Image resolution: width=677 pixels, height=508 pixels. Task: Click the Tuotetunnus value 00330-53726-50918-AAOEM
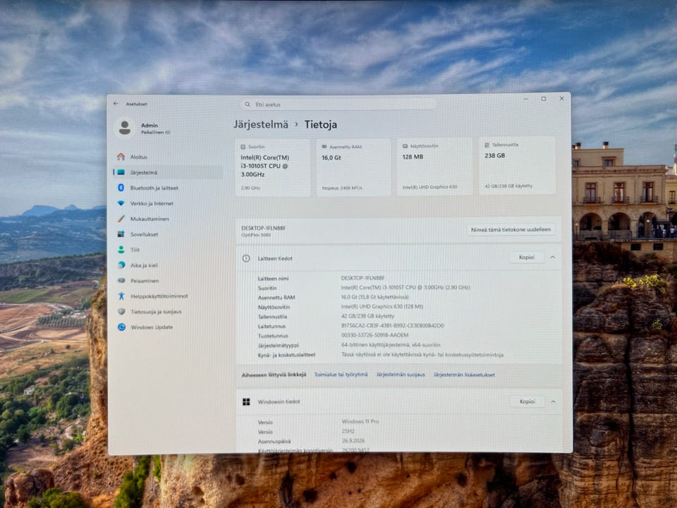click(x=374, y=335)
